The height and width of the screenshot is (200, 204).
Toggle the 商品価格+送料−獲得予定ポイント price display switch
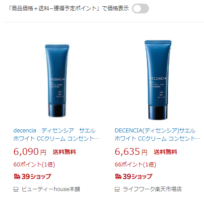[x=140, y=9]
